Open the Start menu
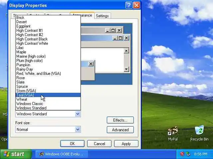Image resolution: width=213 pixels, height=159 pixels. tap(16, 154)
